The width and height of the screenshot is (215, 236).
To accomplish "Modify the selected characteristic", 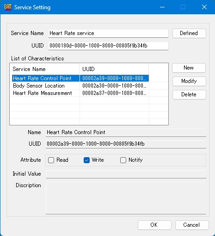I will 189,81.
